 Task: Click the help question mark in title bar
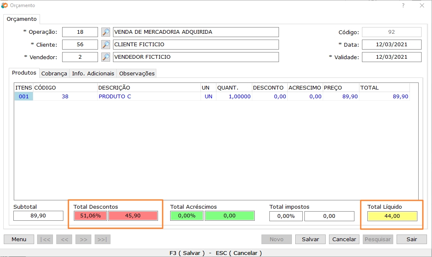point(403,5)
